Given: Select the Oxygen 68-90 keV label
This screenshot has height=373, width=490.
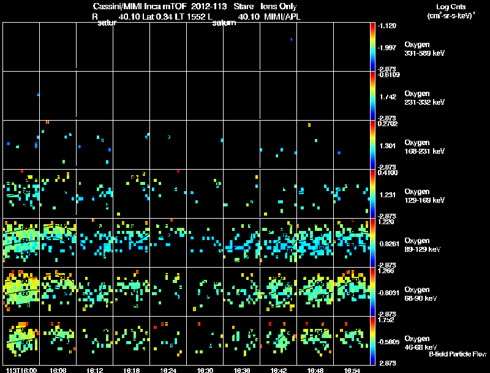Looking at the screenshot, I should coord(421,294).
